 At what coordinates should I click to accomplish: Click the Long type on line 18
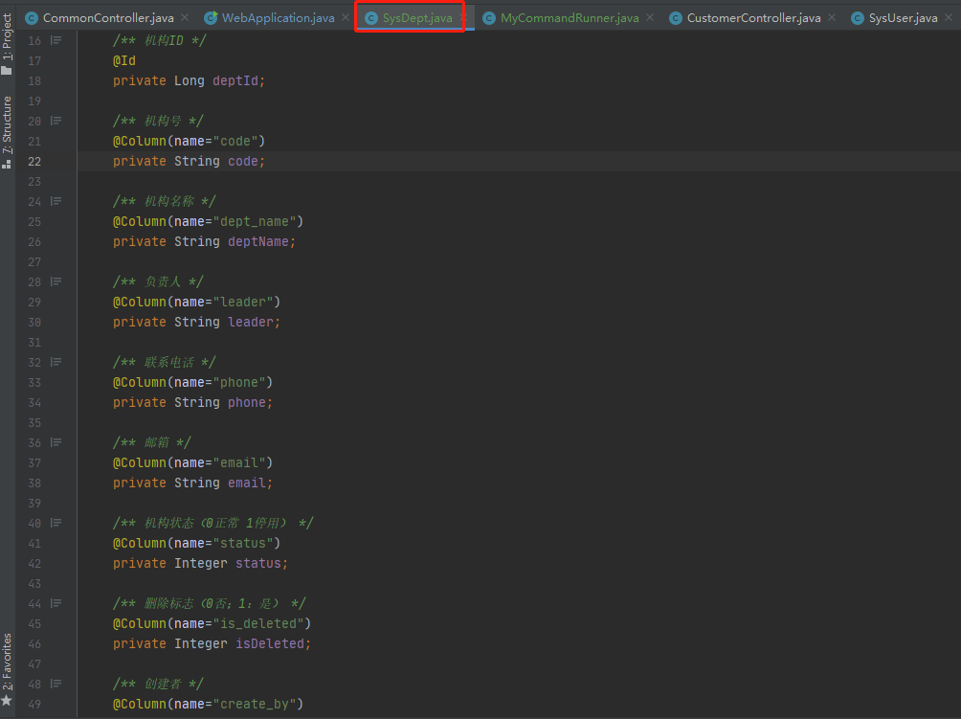[190, 81]
